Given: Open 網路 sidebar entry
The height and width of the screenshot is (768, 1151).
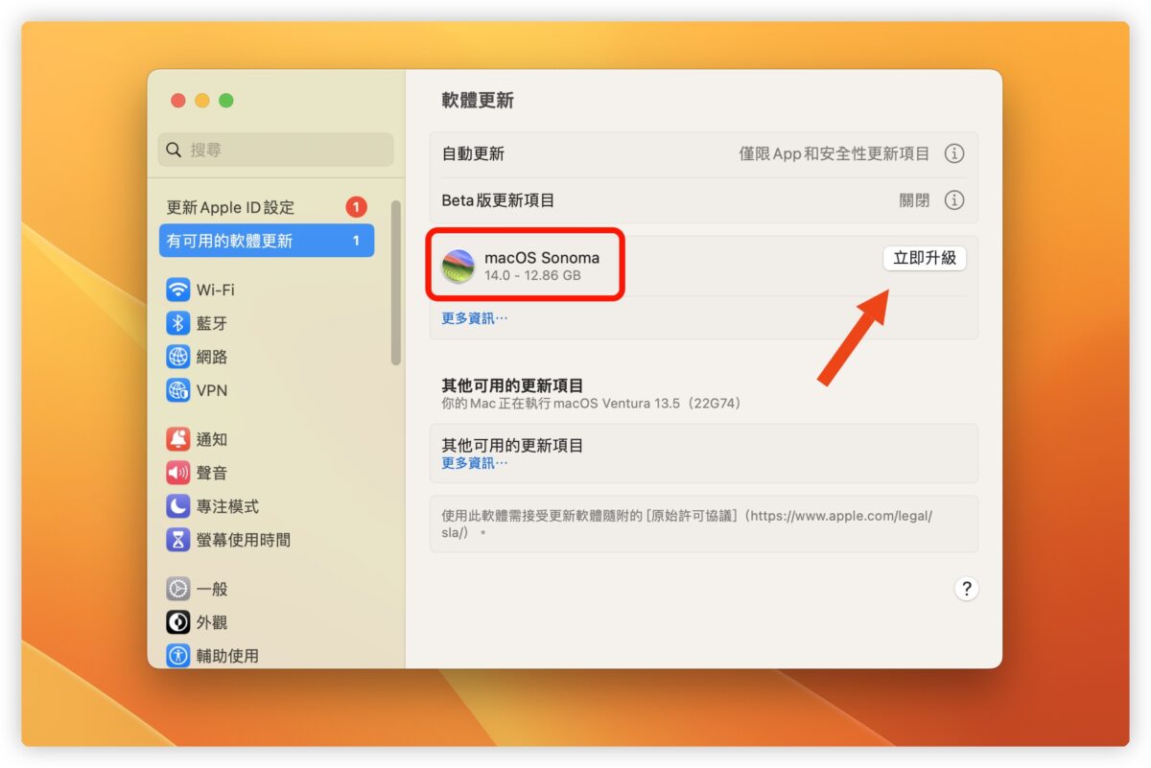Looking at the screenshot, I should [x=212, y=357].
